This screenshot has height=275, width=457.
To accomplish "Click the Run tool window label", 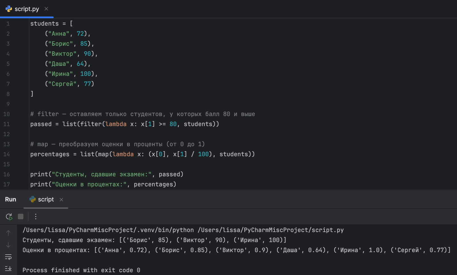I will pyautogui.click(x=11, y=199).
